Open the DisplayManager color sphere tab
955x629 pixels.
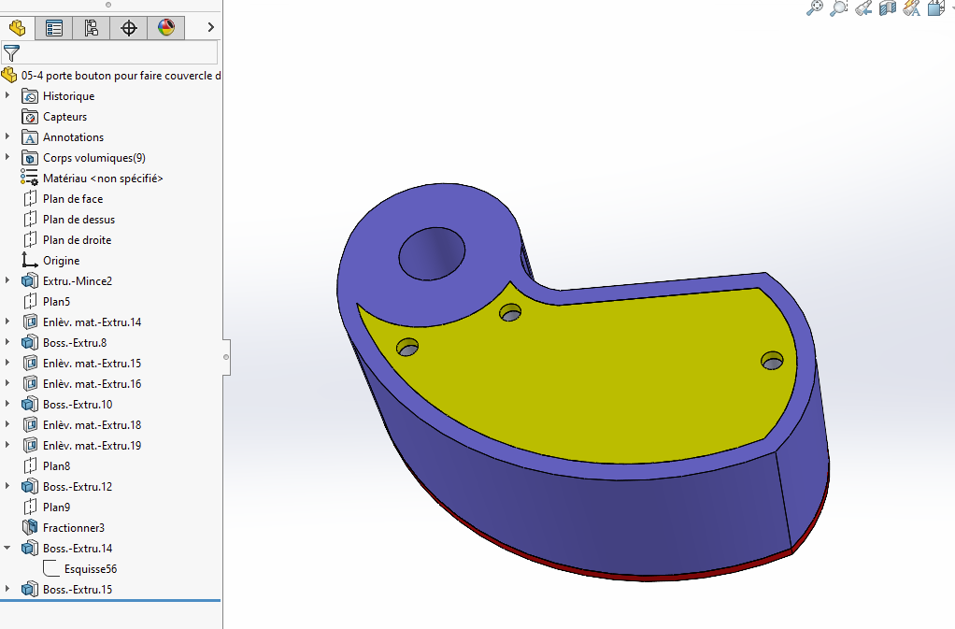[x=165, y=28]
